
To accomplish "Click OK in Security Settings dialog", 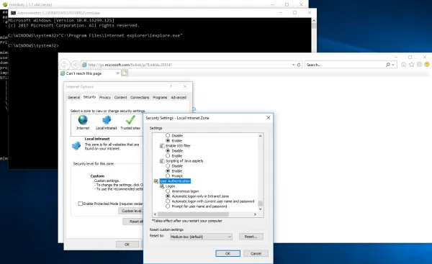I will point(228,253).
